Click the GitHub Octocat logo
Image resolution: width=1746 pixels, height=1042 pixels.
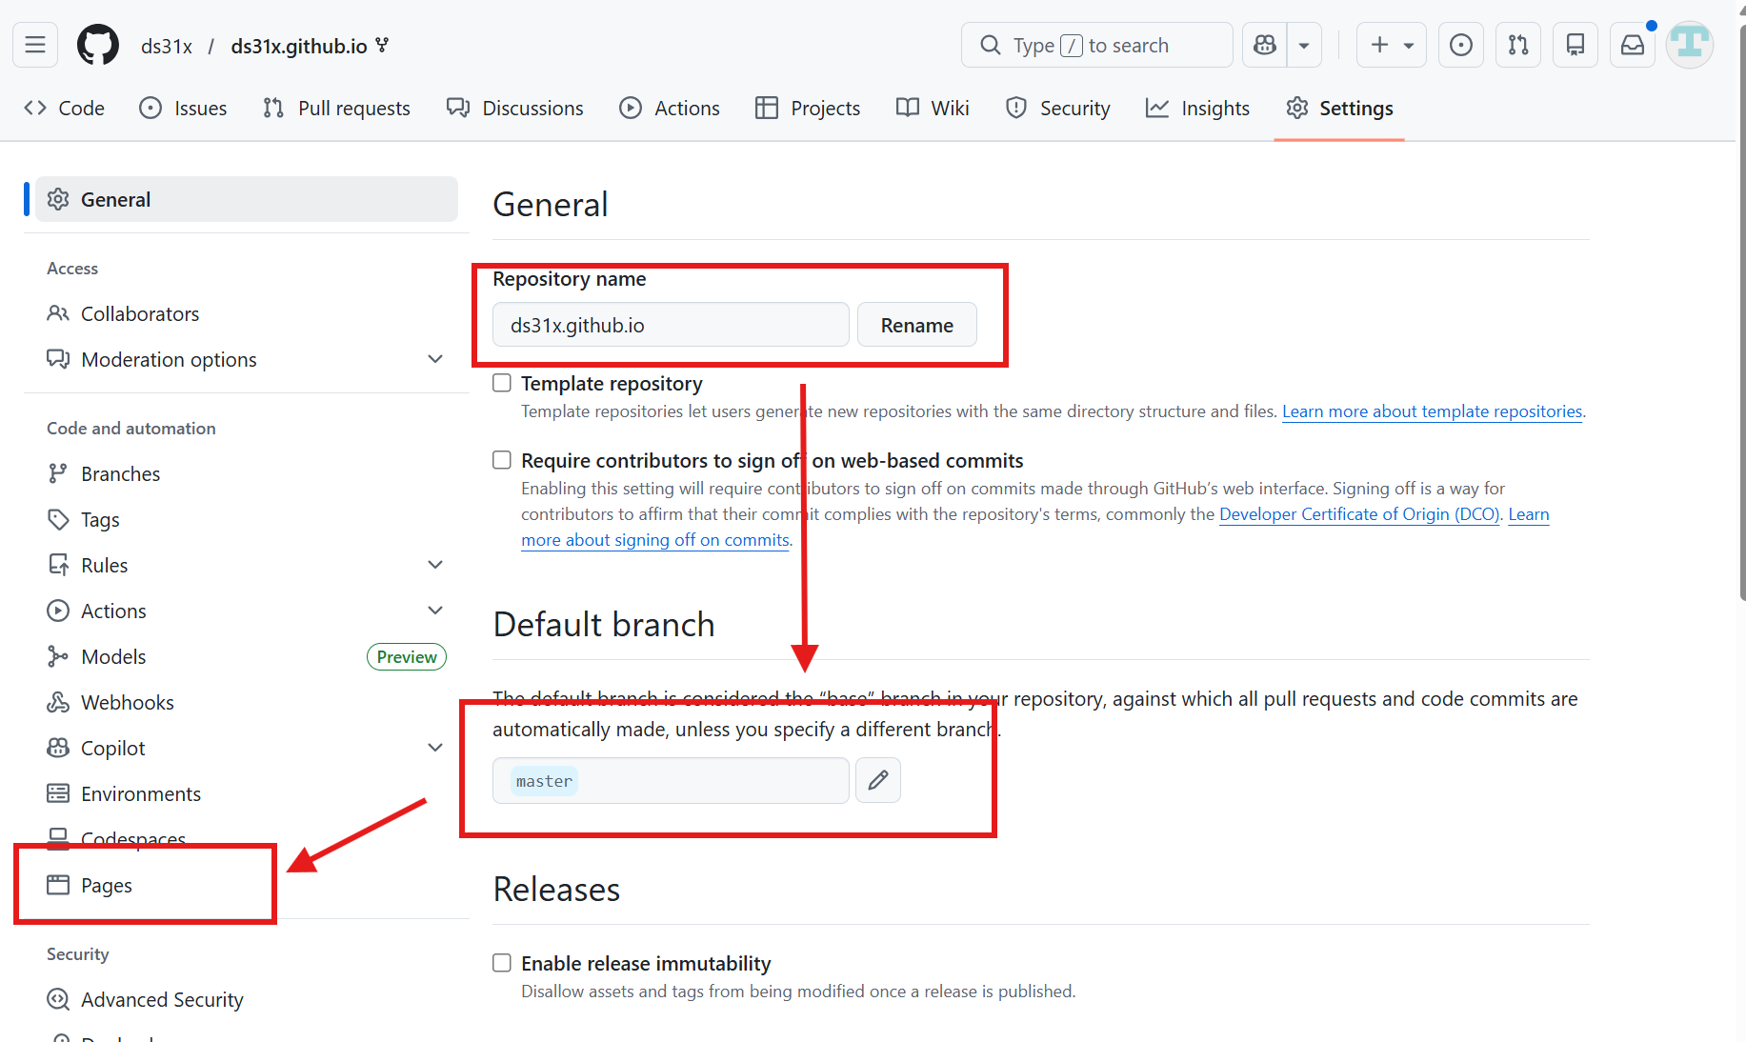(x=98, y=45)
